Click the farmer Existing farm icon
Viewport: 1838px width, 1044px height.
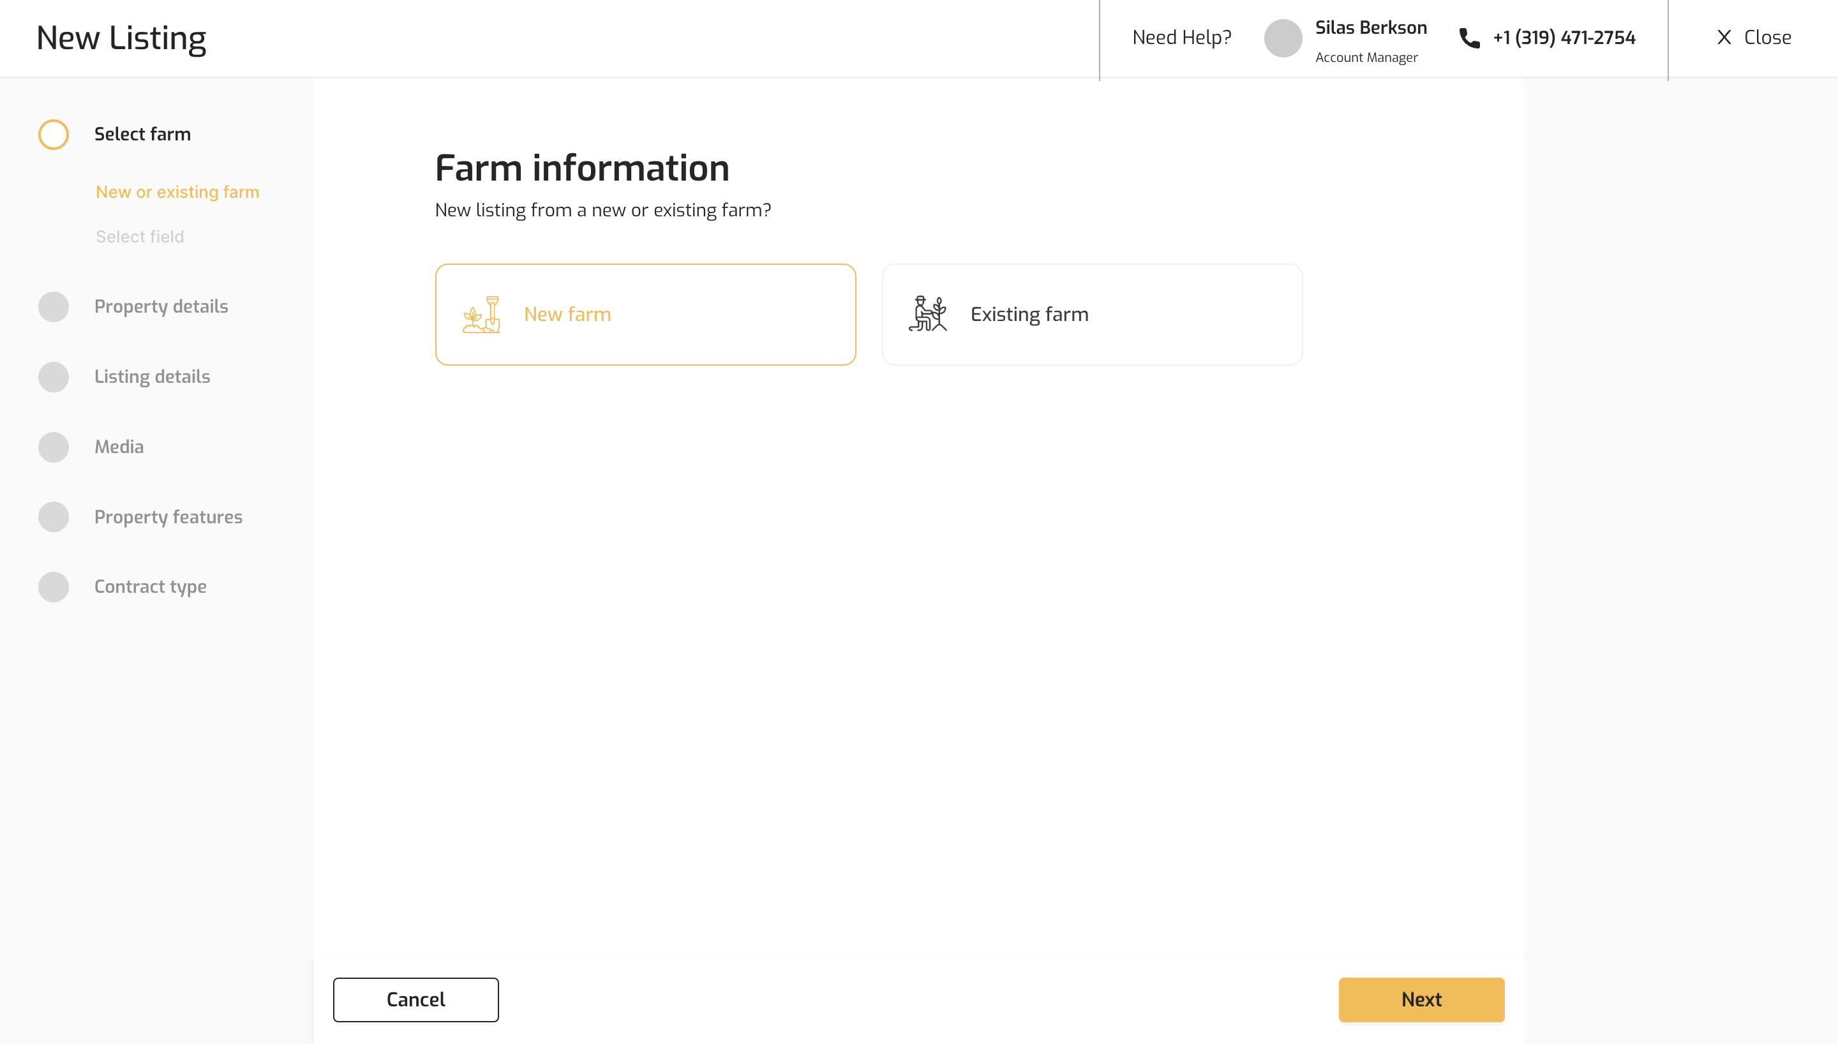pyautogui.click(x=927, y=314)
